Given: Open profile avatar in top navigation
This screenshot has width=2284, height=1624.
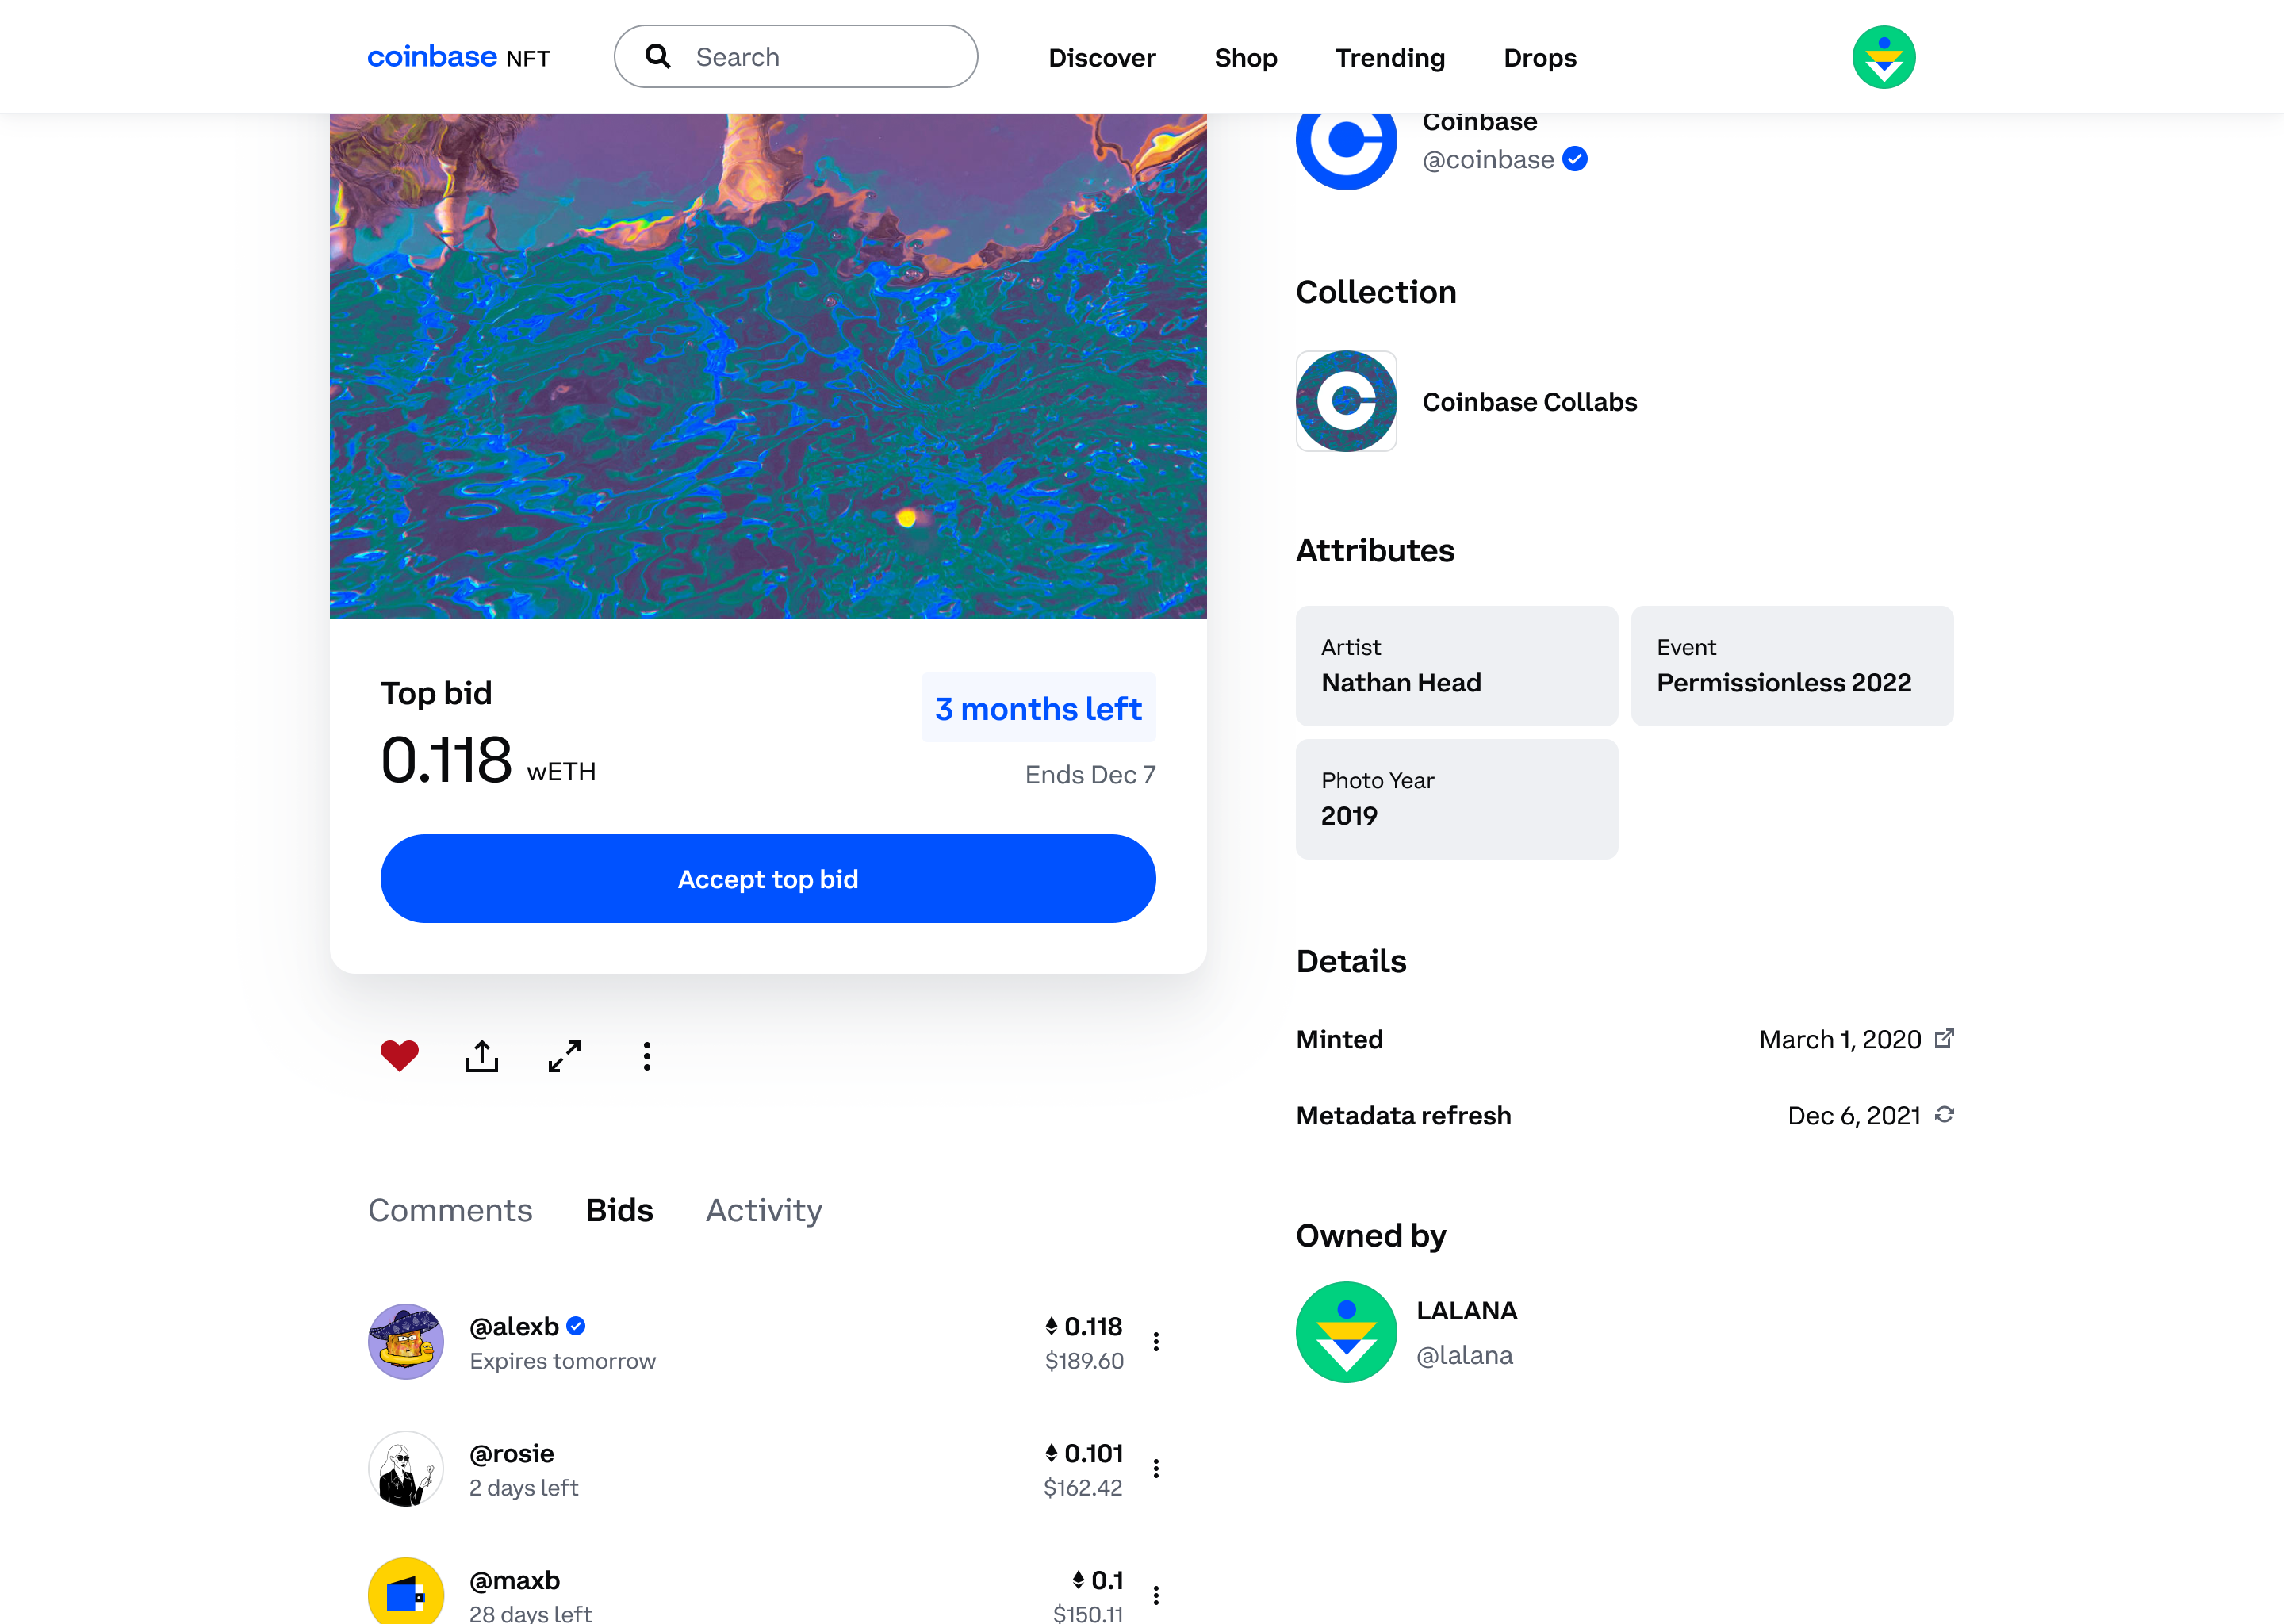Looking at the screenshot, I should click(1883, 57).
